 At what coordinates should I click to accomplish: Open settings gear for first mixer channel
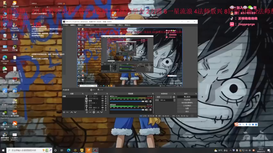(x=150, y=101)
